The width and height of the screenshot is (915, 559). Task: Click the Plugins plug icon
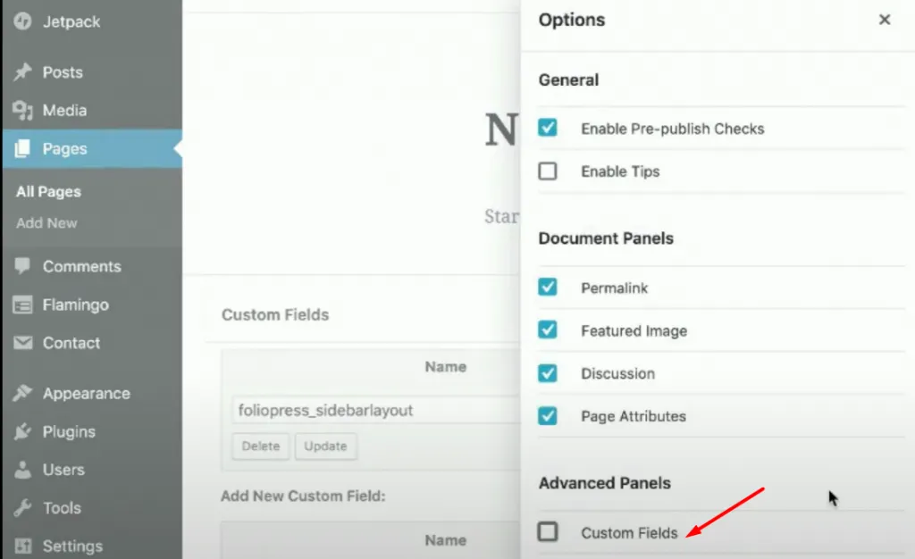22,431
